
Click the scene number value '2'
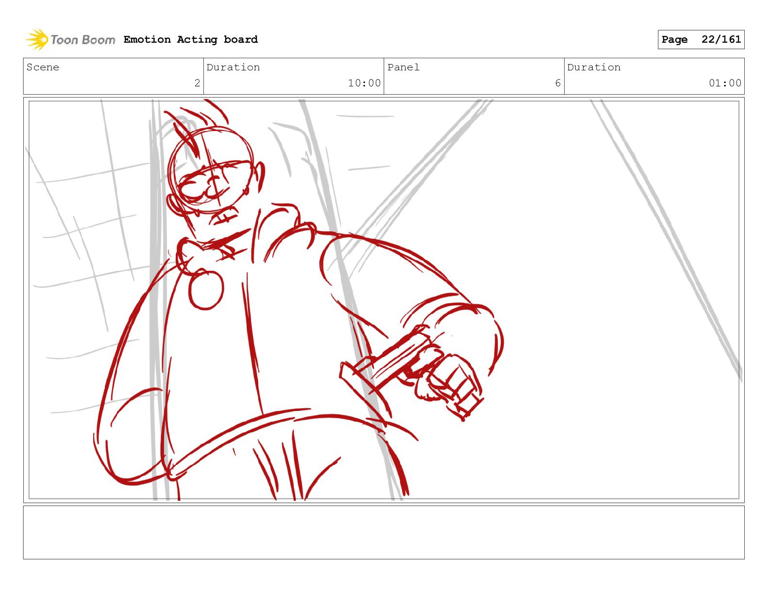tap(197, 83)
